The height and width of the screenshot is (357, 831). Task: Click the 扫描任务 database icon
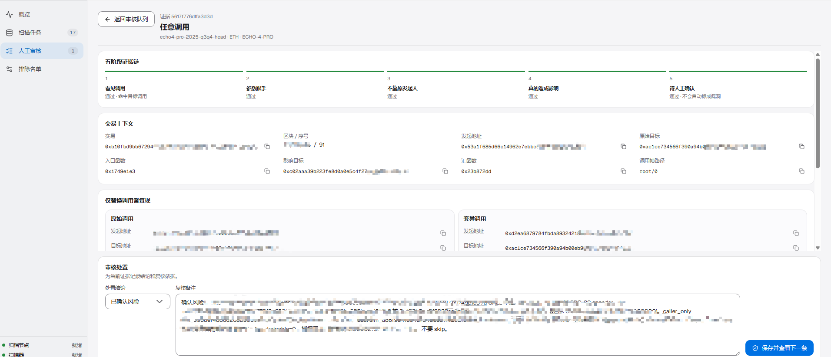(10, 33)
